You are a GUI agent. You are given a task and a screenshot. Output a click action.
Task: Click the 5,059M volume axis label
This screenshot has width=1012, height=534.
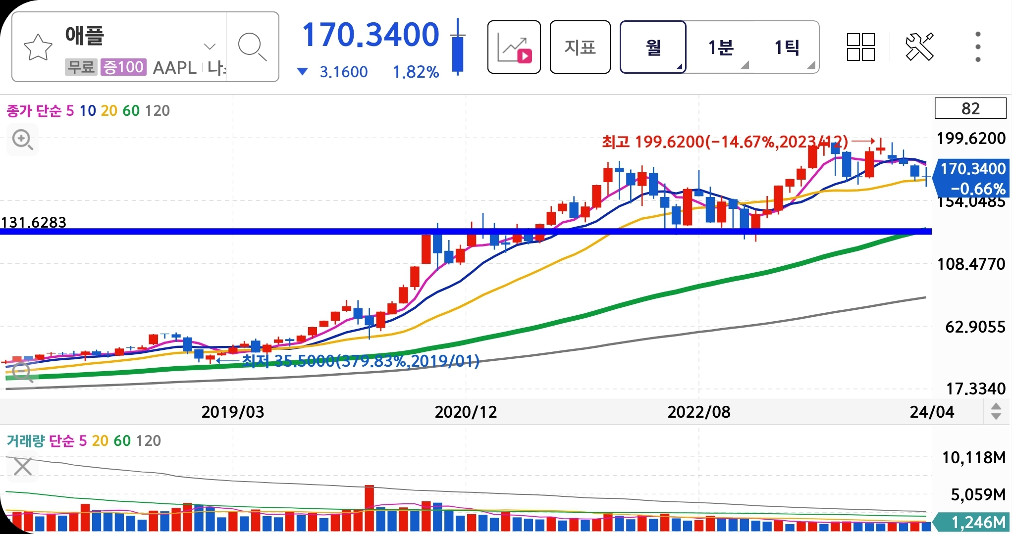[978, 494]
